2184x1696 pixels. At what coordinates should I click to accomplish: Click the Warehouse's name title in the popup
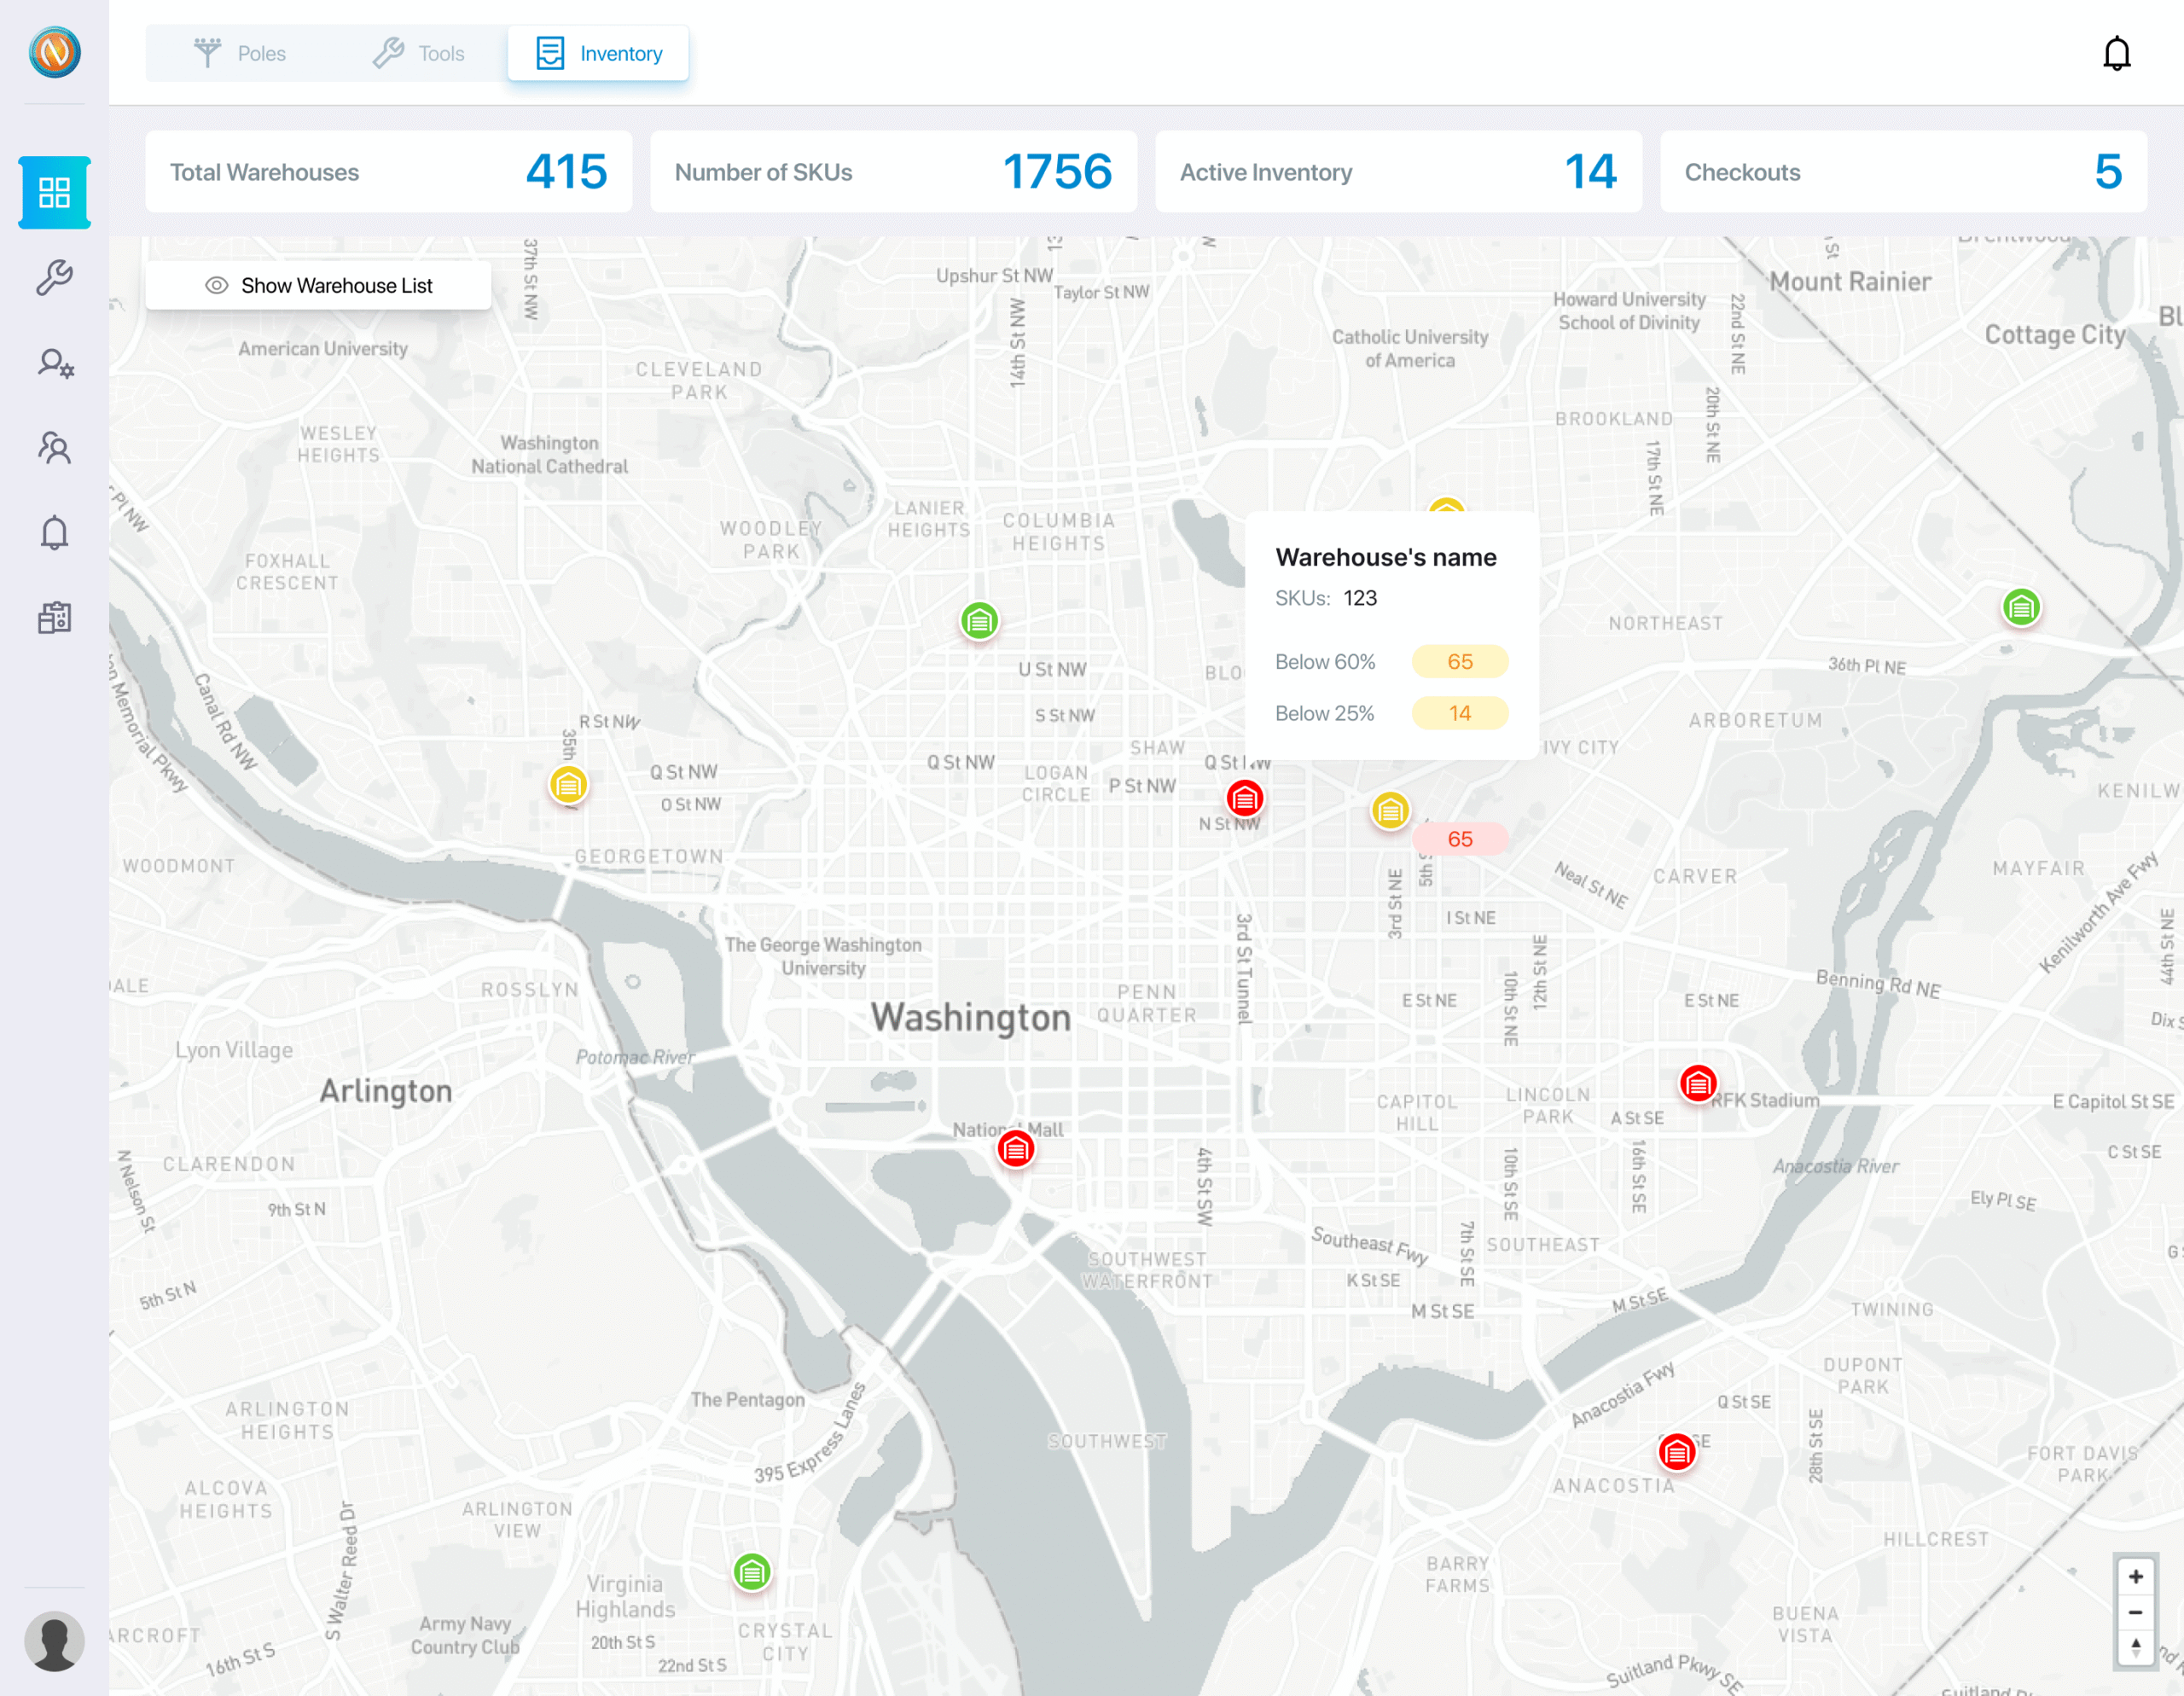click(x=1386, y=557)
